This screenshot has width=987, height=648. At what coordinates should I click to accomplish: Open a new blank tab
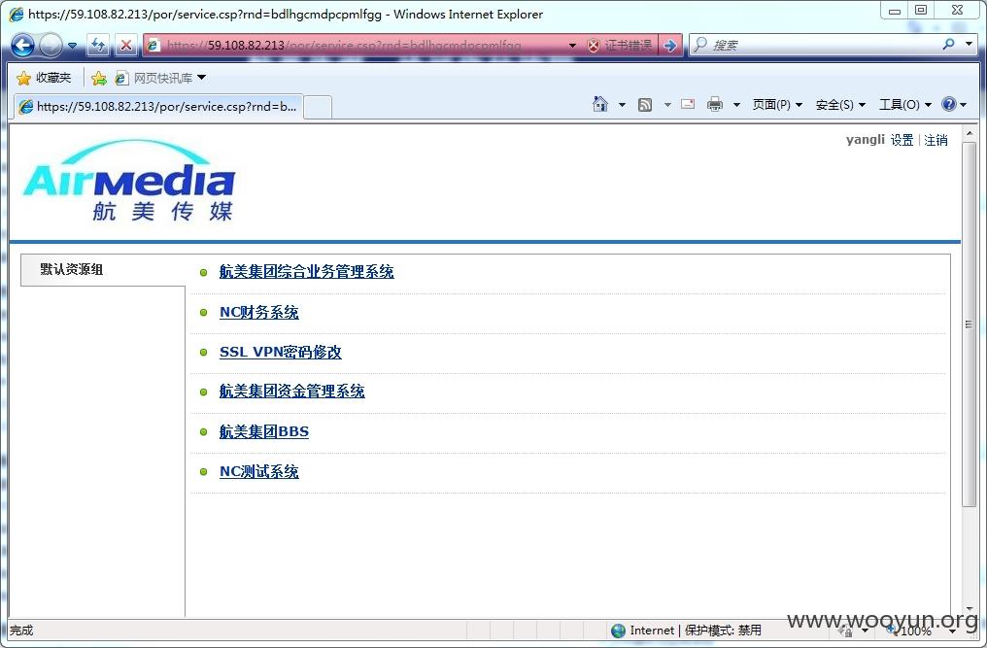point(318,108)
